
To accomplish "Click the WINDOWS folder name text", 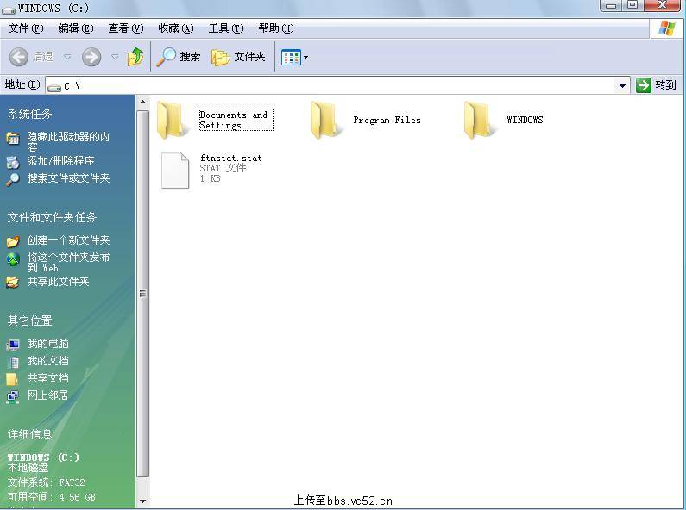I will click(525, 120).
